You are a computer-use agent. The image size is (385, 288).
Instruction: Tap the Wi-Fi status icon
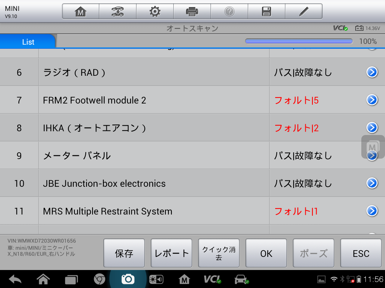(334, 279)
